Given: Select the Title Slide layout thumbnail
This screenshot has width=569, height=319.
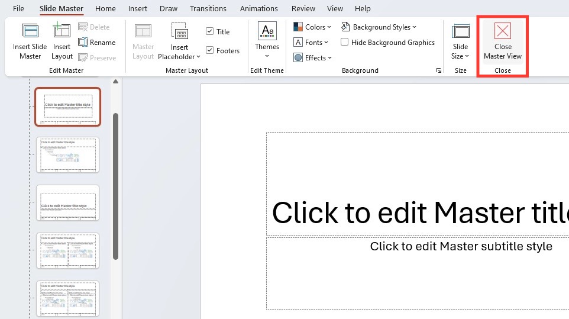Looking at the screenshot, I should [68, 107].
